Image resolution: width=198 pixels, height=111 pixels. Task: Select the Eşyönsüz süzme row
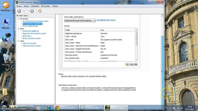point(100,55)
